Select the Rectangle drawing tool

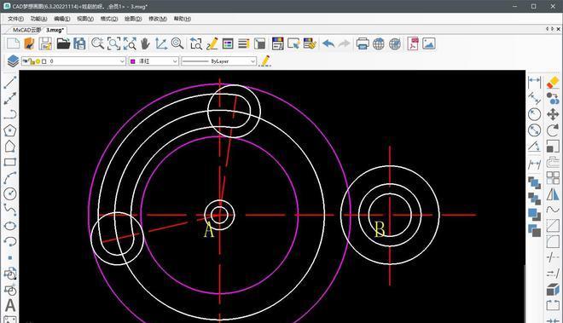9,162
